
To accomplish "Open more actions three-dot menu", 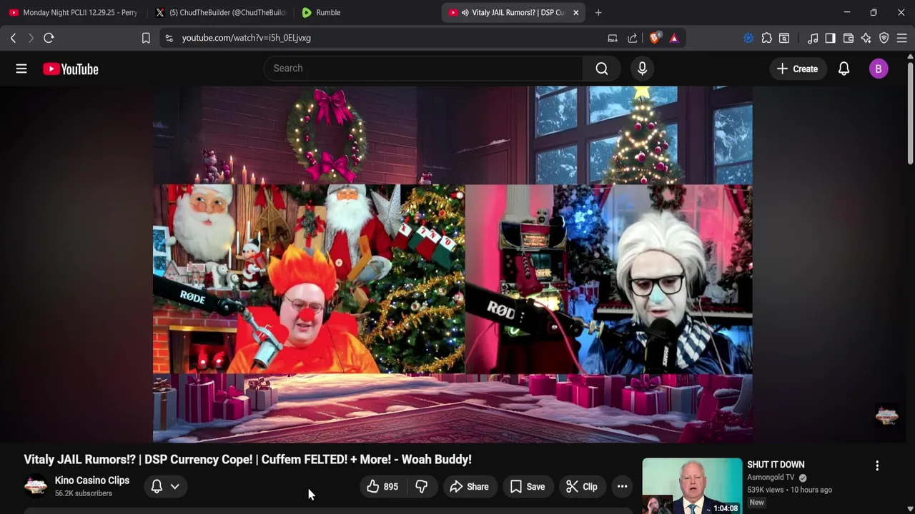I will pos(623,487).
